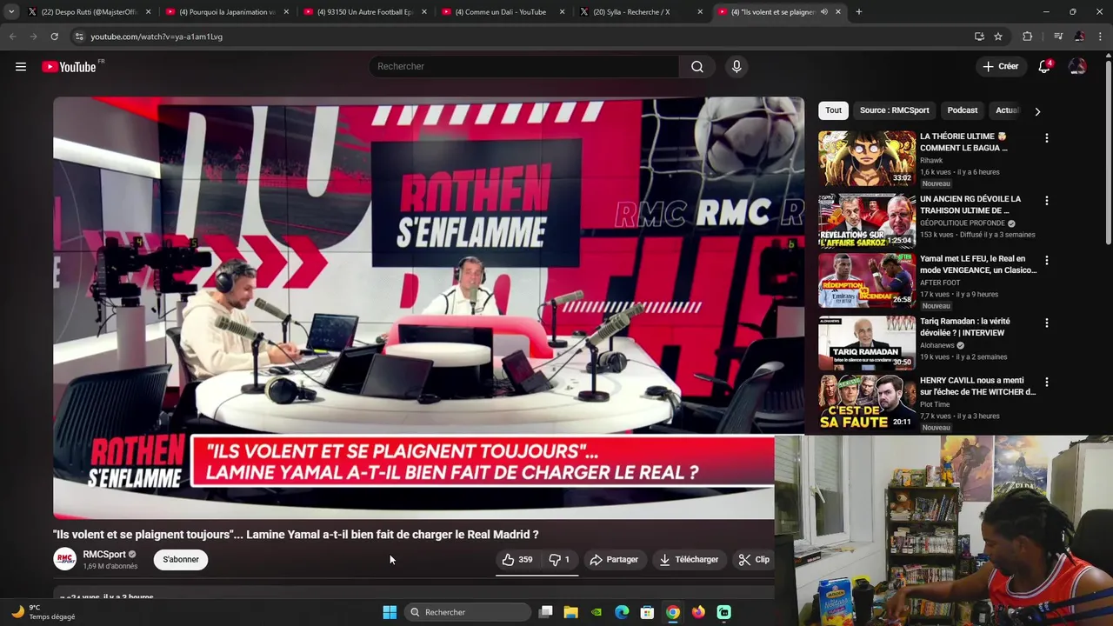Open the Tariq Ramadan interview thumbnail

coord(867,343)
